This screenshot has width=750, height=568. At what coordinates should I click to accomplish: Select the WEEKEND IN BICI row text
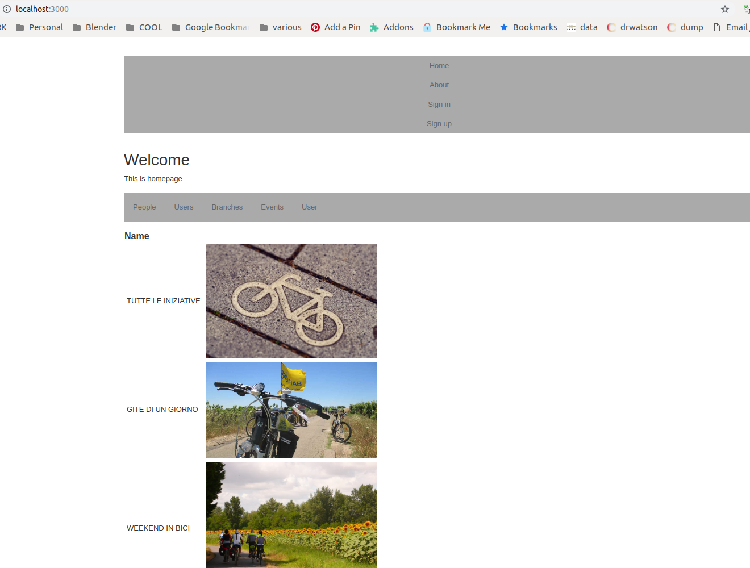[x=159, y=528]
